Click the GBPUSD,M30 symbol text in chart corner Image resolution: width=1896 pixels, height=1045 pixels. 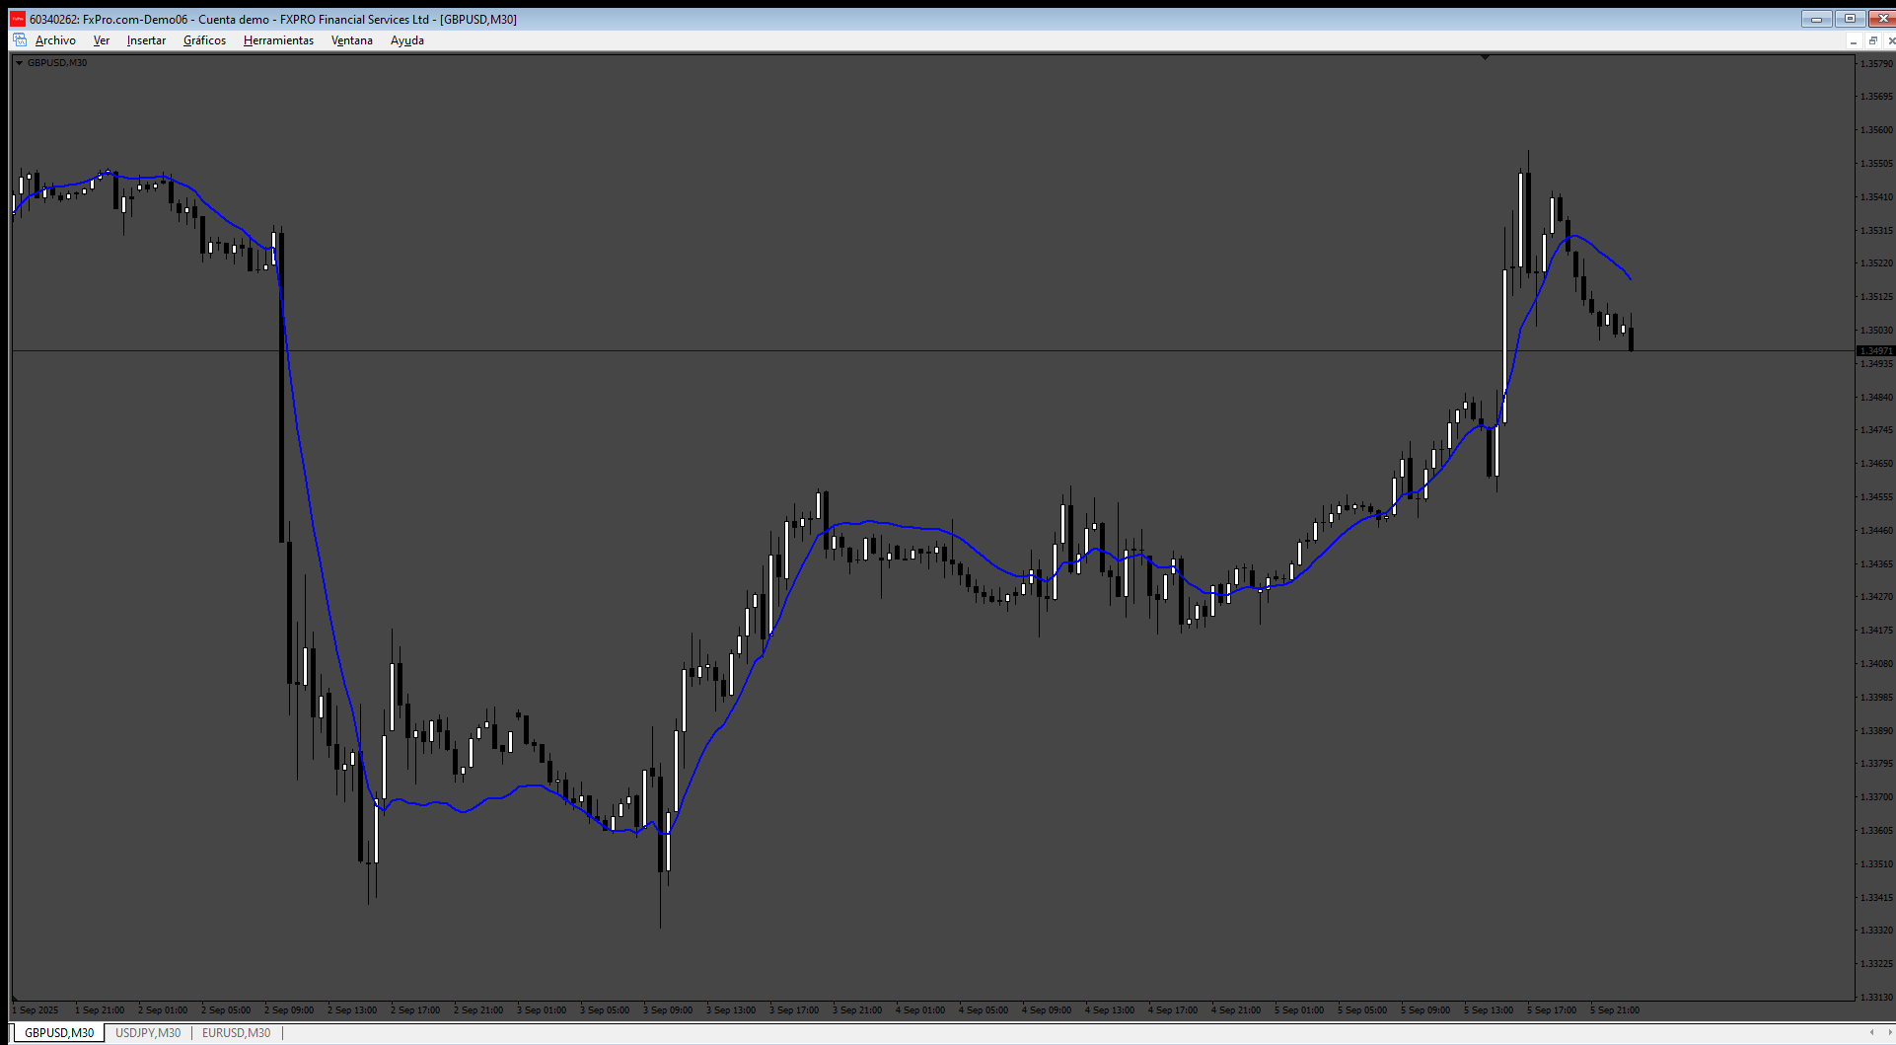57,63
